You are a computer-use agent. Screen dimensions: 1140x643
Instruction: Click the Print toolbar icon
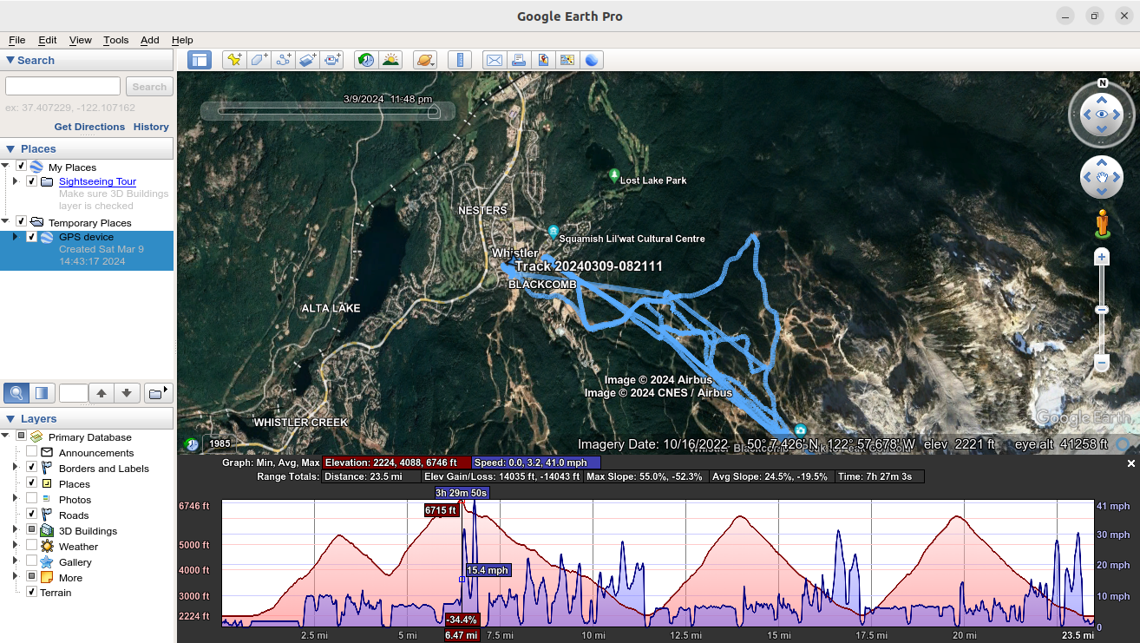(518, 60)
